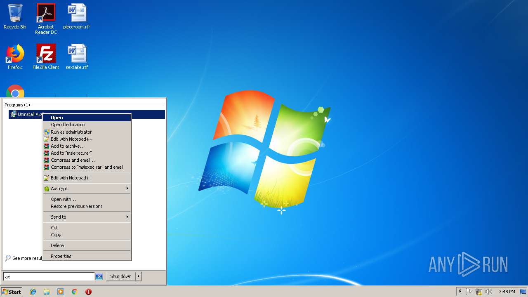This screenshot has width=528, height=297.
Task: Choose Cut from context menu
Action: coord(87,228)
